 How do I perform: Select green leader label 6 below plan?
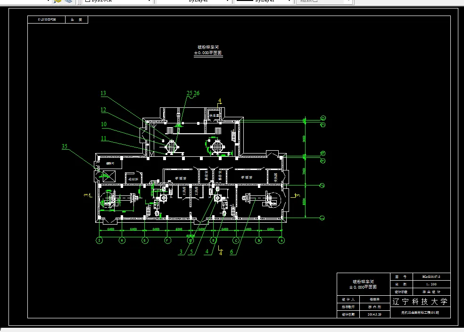[232, 252]
